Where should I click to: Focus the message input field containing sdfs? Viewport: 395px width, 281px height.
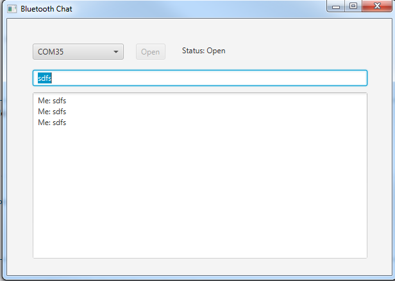pyautogui.click(x=200, y=78)
